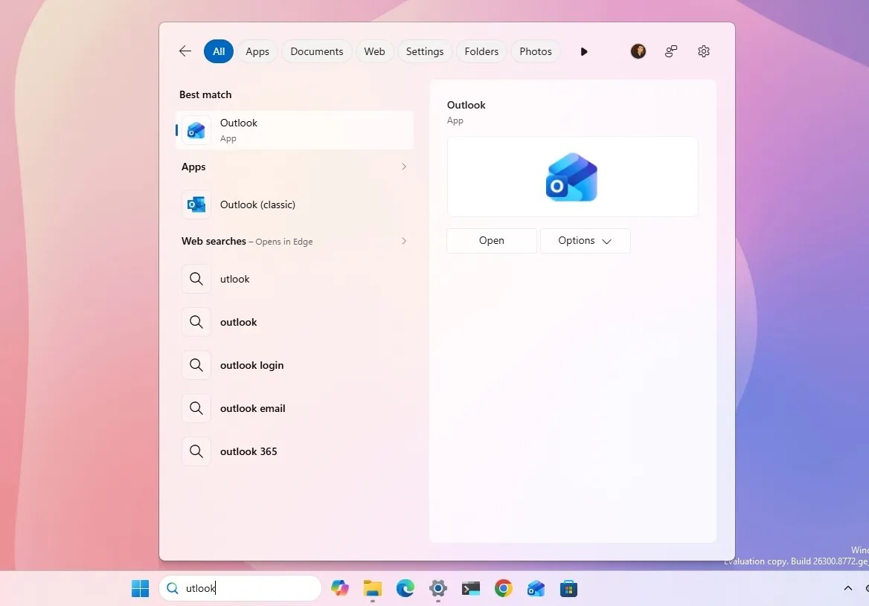Screen dimensions: 869x606
Task: Switch to the Documents filter tab
Action: pos(316,51)
